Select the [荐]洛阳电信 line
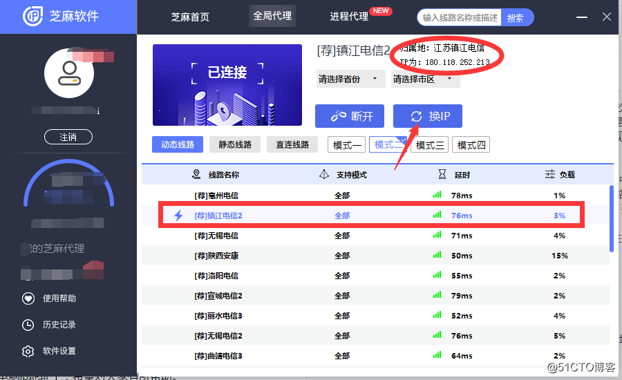 (375, 275)
